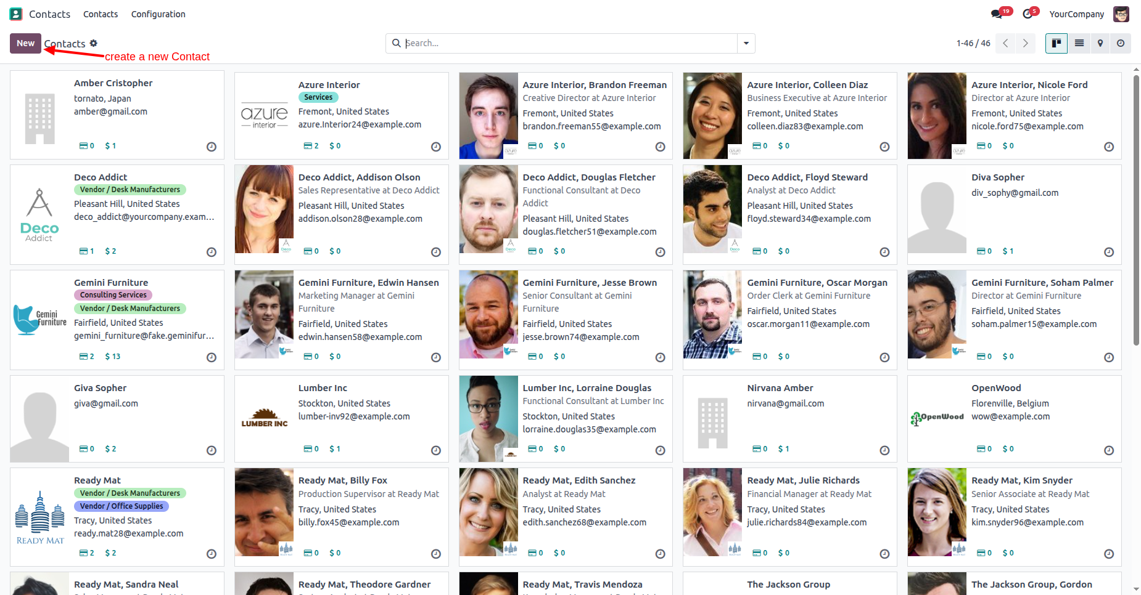Click Colleen Diaz's profile photo

712,116
